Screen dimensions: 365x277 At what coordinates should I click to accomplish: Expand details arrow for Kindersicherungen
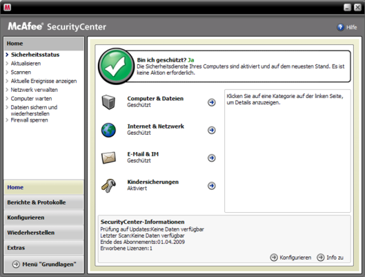[212, 186]
